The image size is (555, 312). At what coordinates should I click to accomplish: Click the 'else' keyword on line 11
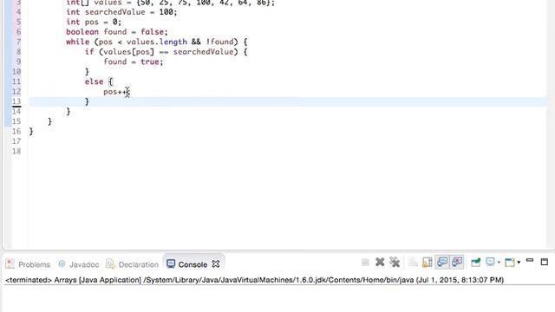94,81
